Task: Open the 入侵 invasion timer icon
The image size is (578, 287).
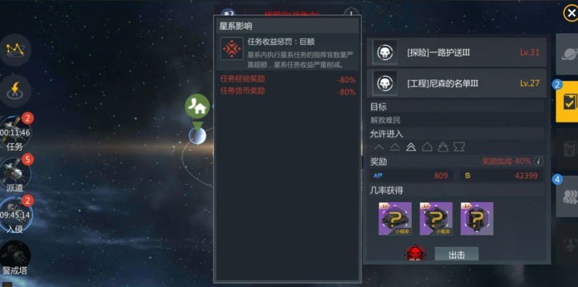Action: point(15,215)
